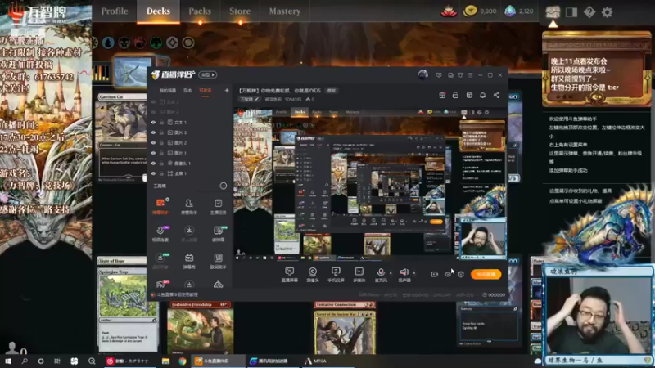Image resolution: width=655 pixels, height=368 pixels.
Task: Open the 弹幕助手 danmaku assistant tool
Action: pyautogui.click(x=160, y=207)
